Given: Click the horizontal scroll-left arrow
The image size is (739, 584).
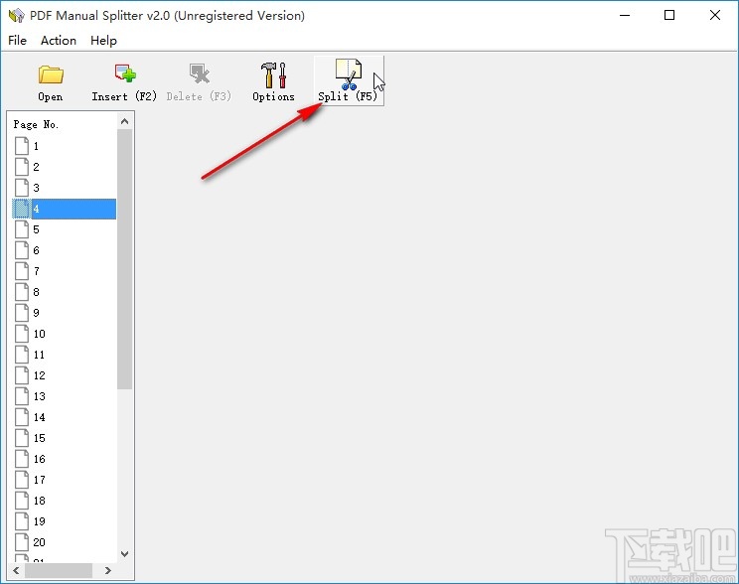Looking at the screenshot, I should 17,571.
